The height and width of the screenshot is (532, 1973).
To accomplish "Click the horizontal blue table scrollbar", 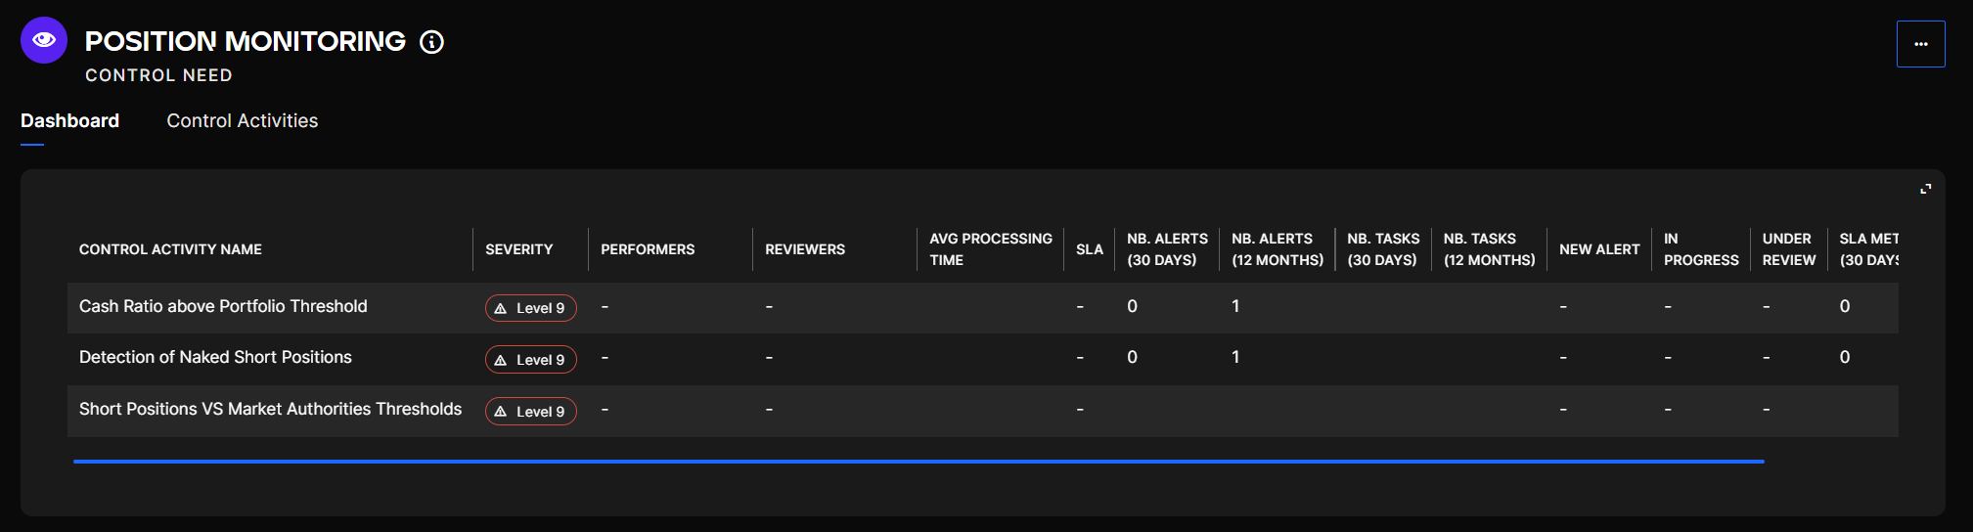I will 918,461.
